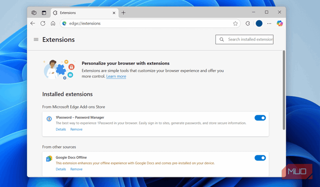Refresh the Extensions page

(x=43, y=24)
